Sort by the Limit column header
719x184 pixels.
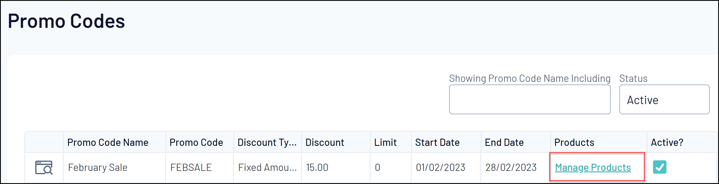tap(385, 143)
